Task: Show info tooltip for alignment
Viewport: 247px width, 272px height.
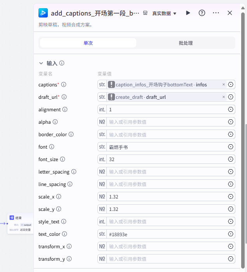Action: pyautogui.click(x=65, y=109)
